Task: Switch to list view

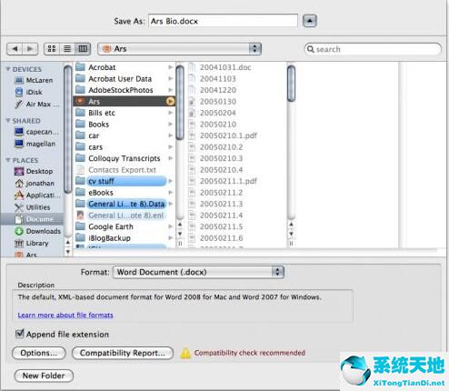Action: pos(67,49)
